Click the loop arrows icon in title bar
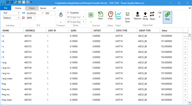Viewport: 192px width, 105px height. 12,2
